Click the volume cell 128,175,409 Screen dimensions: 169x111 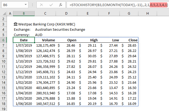click(46, 46)
